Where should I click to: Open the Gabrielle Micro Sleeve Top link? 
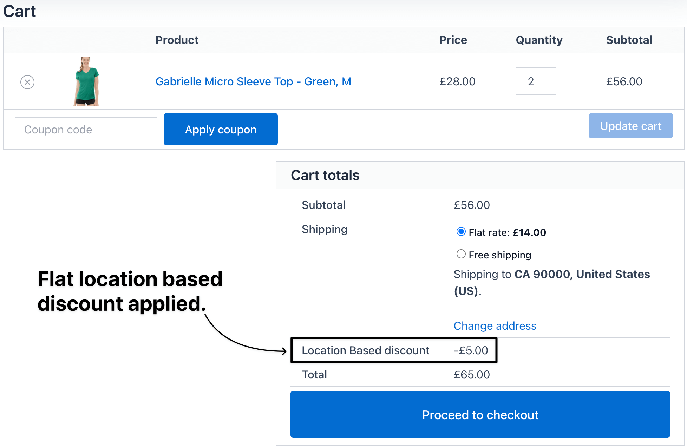click(253, 81)
